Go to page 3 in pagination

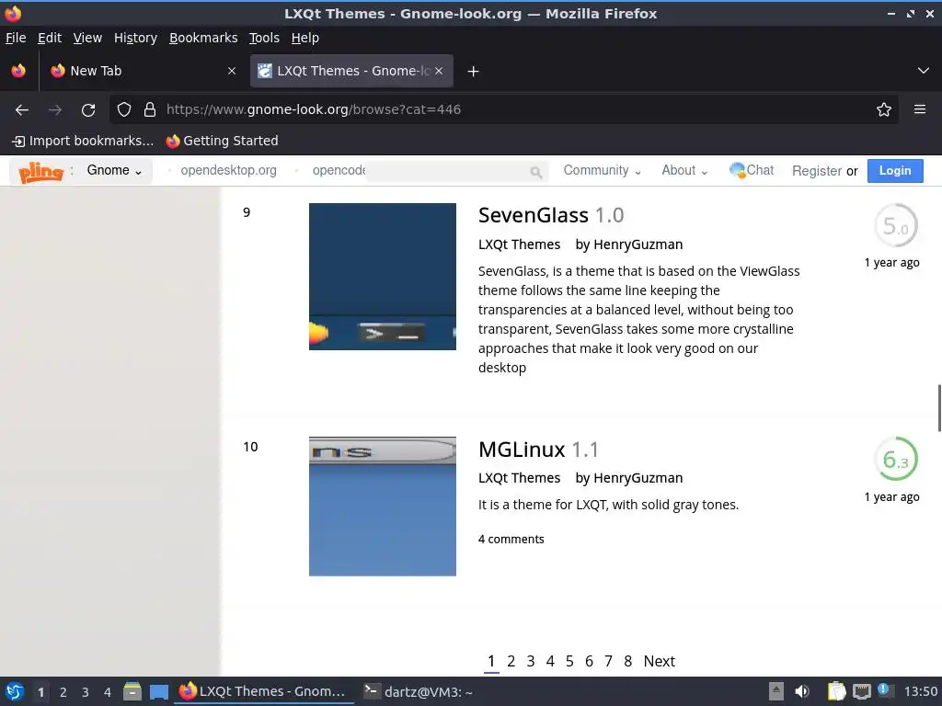click(531, 661)
